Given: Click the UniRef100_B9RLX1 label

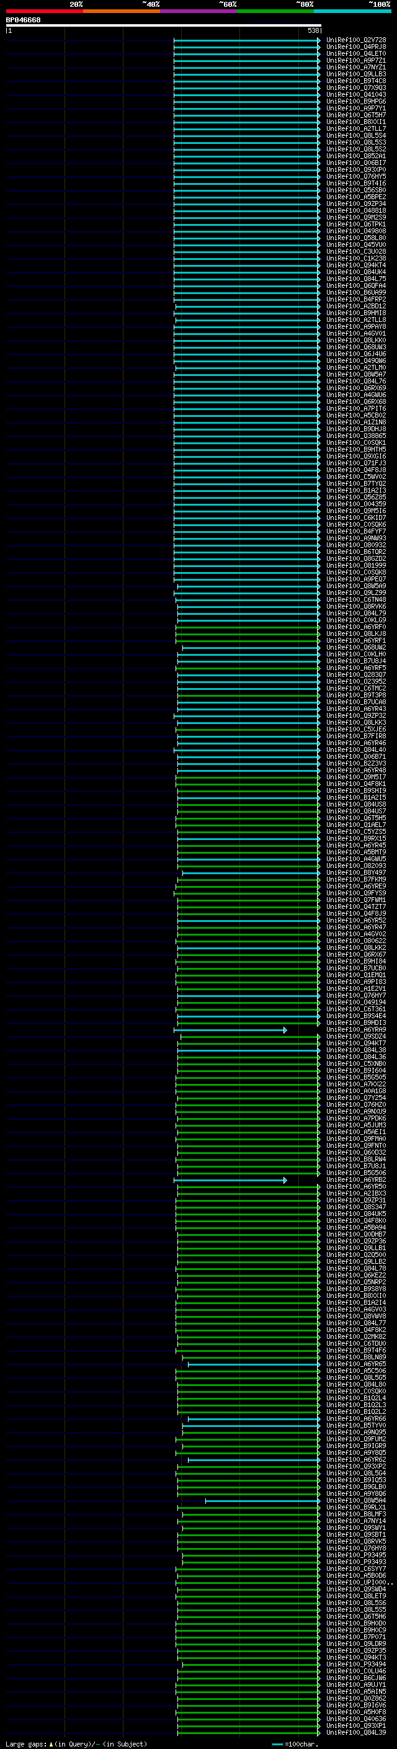Looking at the screenshot, I should point(355,1507).
